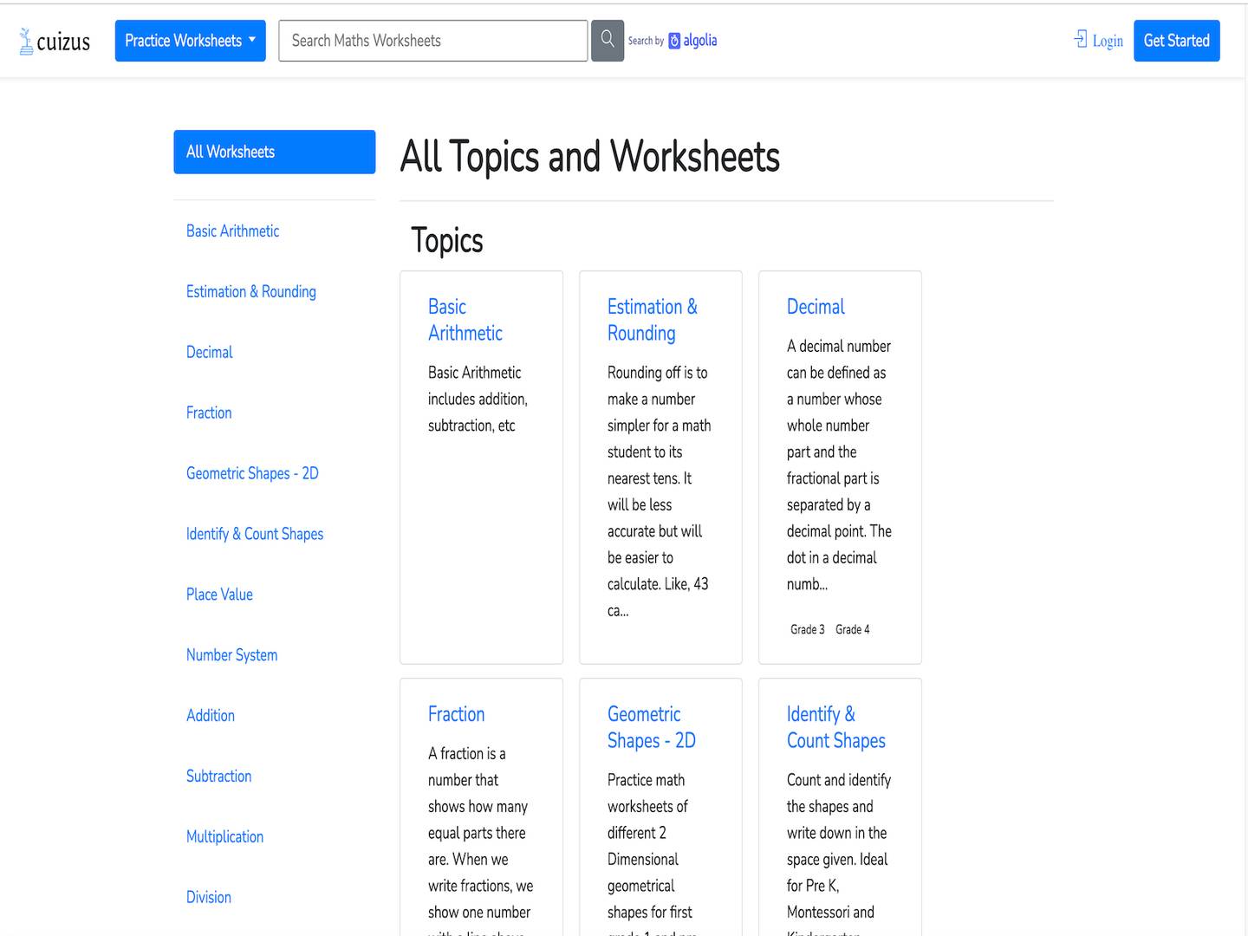Expand the Practice Worksheets dropdown
Image resolution: width=1248 pixels, height=936 pixels.
pyautogui.click(x=190, y=41)
